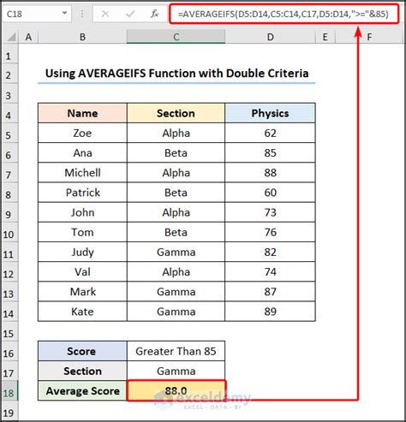Select the 'Name' header cell
The image size is (406, 422).
pyautogui.click(x=82, y=113)
